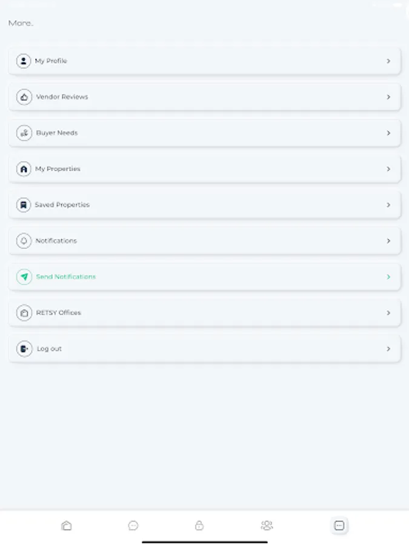Click the Saved Properties bookmark icon
The height and width of the screenshot is (546, 409).
(x=24, y=205)
